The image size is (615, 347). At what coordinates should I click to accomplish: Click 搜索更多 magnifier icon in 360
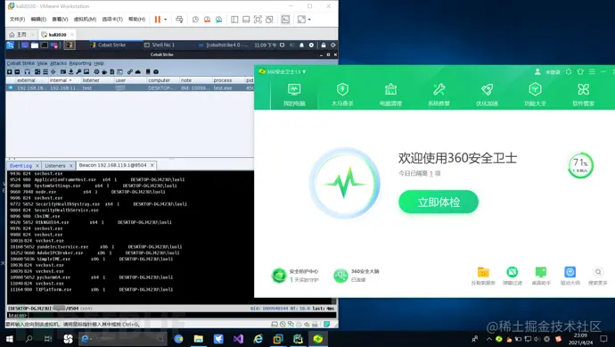(x=598, y=272)
